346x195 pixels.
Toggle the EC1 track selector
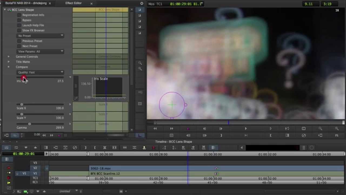35,182
